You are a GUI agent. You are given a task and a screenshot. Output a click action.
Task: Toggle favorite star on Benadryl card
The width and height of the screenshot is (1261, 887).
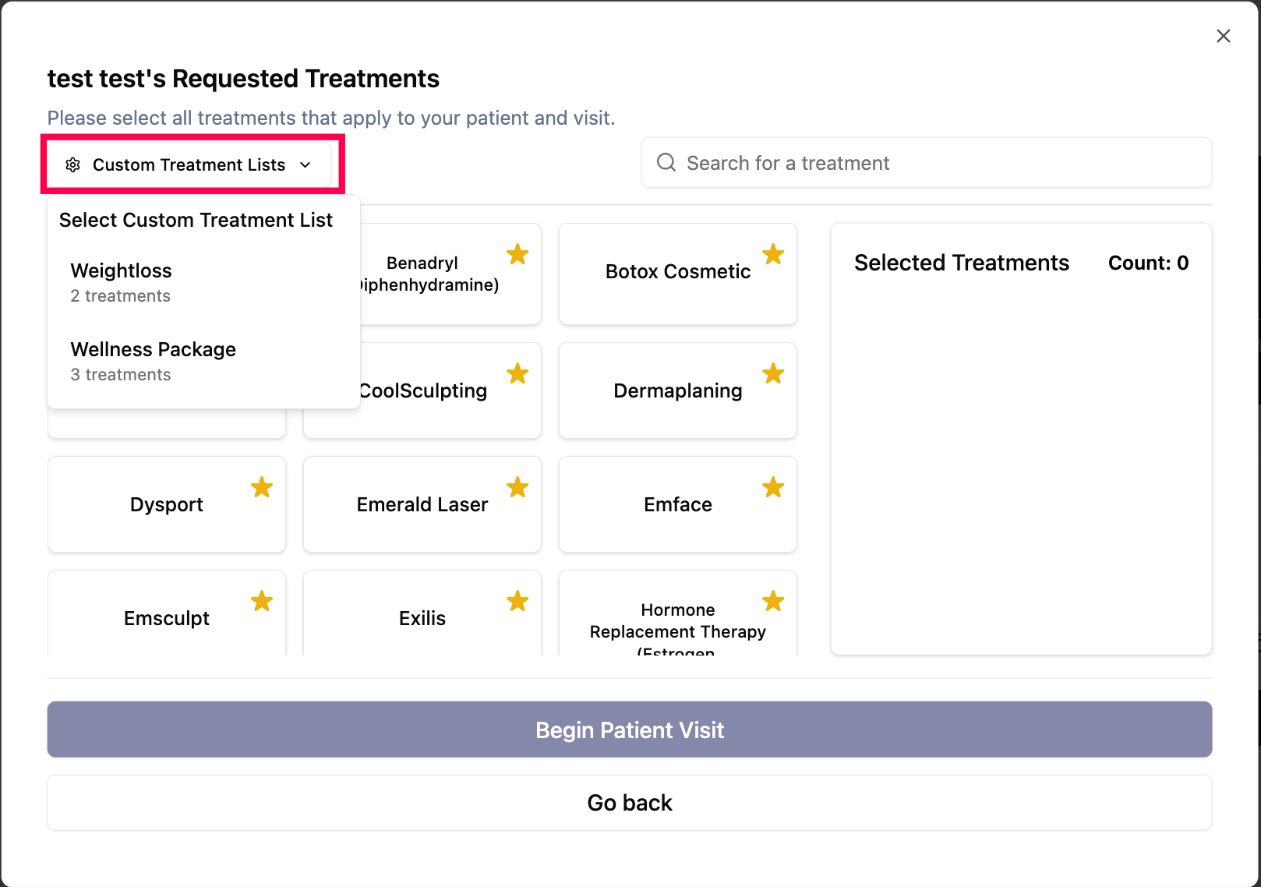point(517,254)
